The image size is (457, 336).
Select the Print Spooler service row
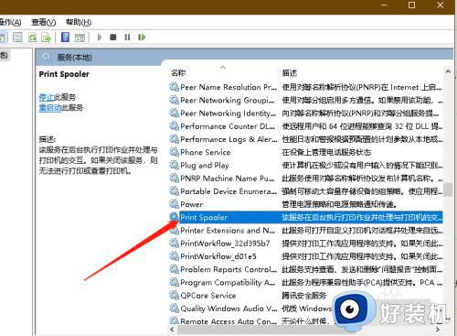tap(306, 217)
